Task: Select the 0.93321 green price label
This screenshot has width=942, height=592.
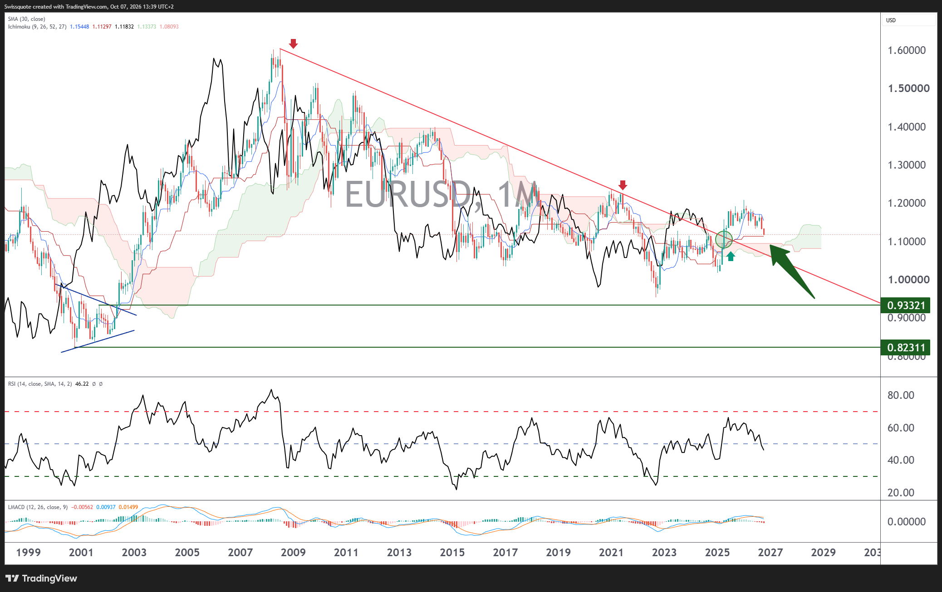Action: [905, 306]
